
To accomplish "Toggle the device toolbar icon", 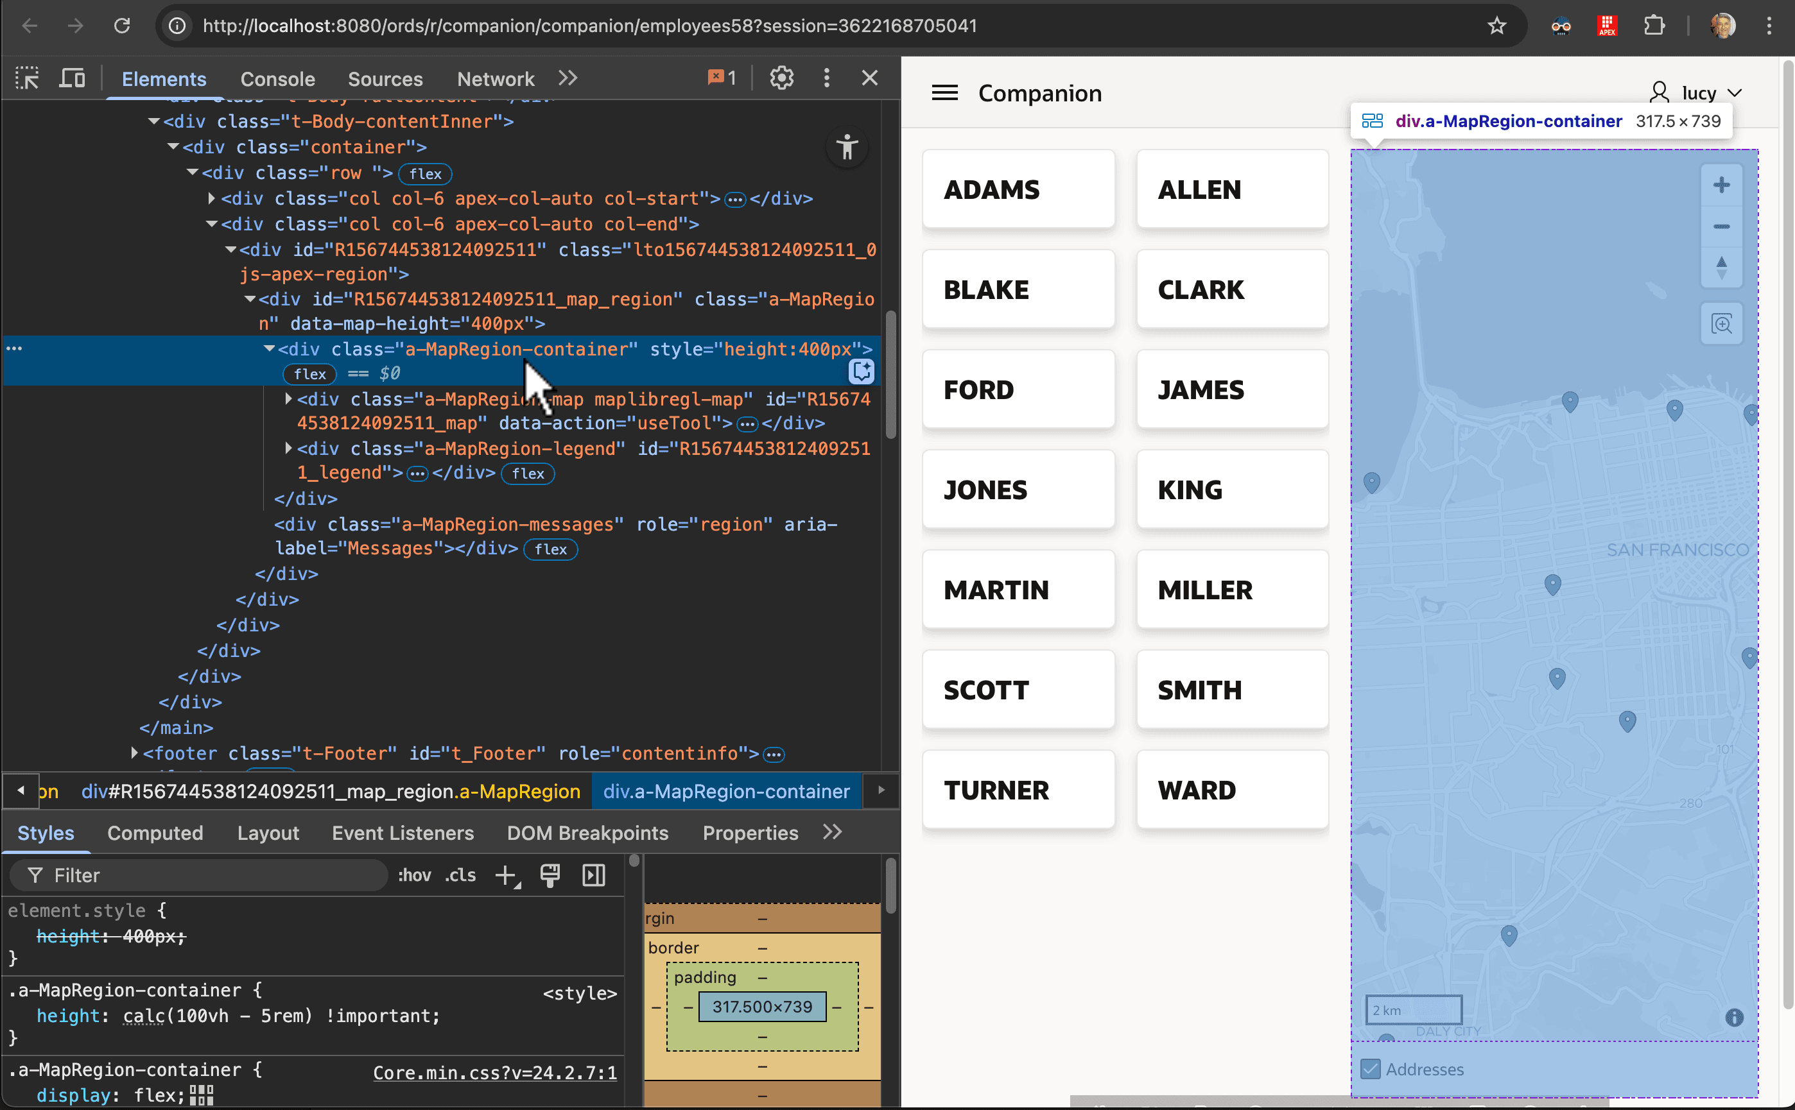I will (x=72, y=78).
